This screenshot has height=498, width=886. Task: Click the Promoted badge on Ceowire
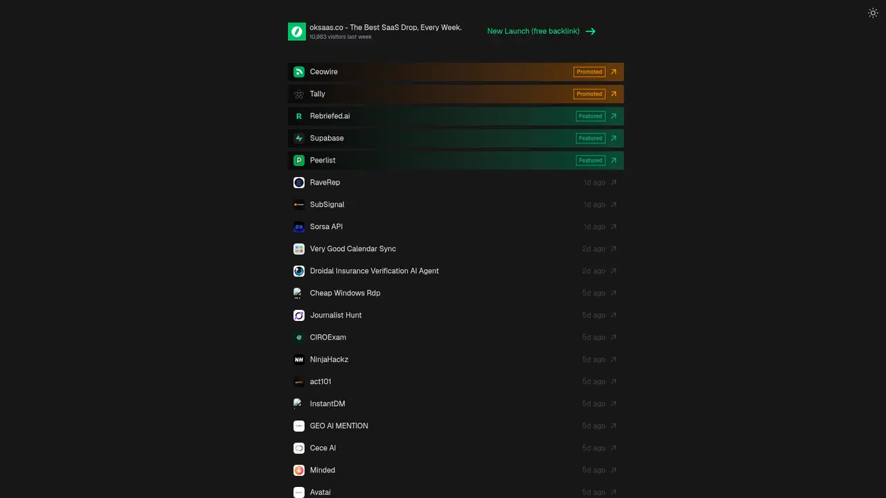[589, 72]
